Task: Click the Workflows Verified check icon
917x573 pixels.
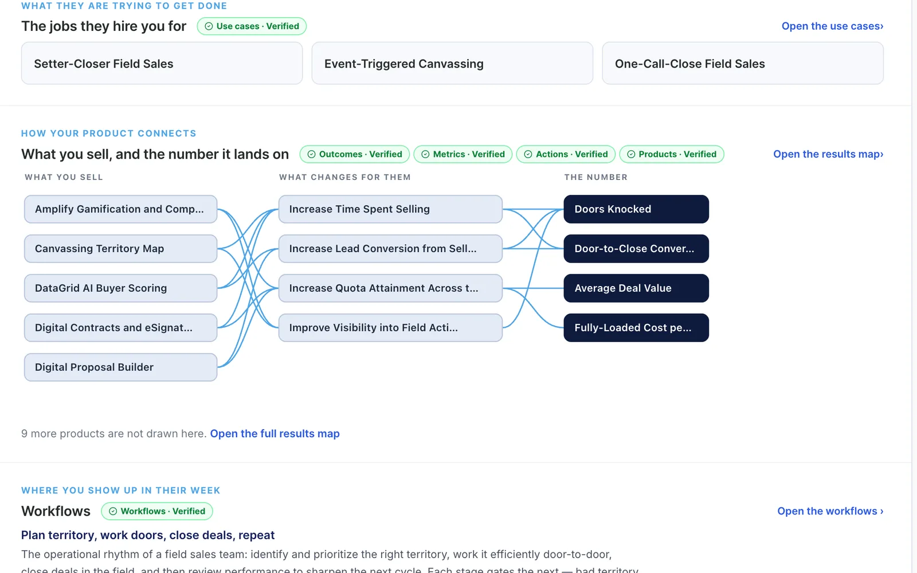Action: [x=113, y=511]
